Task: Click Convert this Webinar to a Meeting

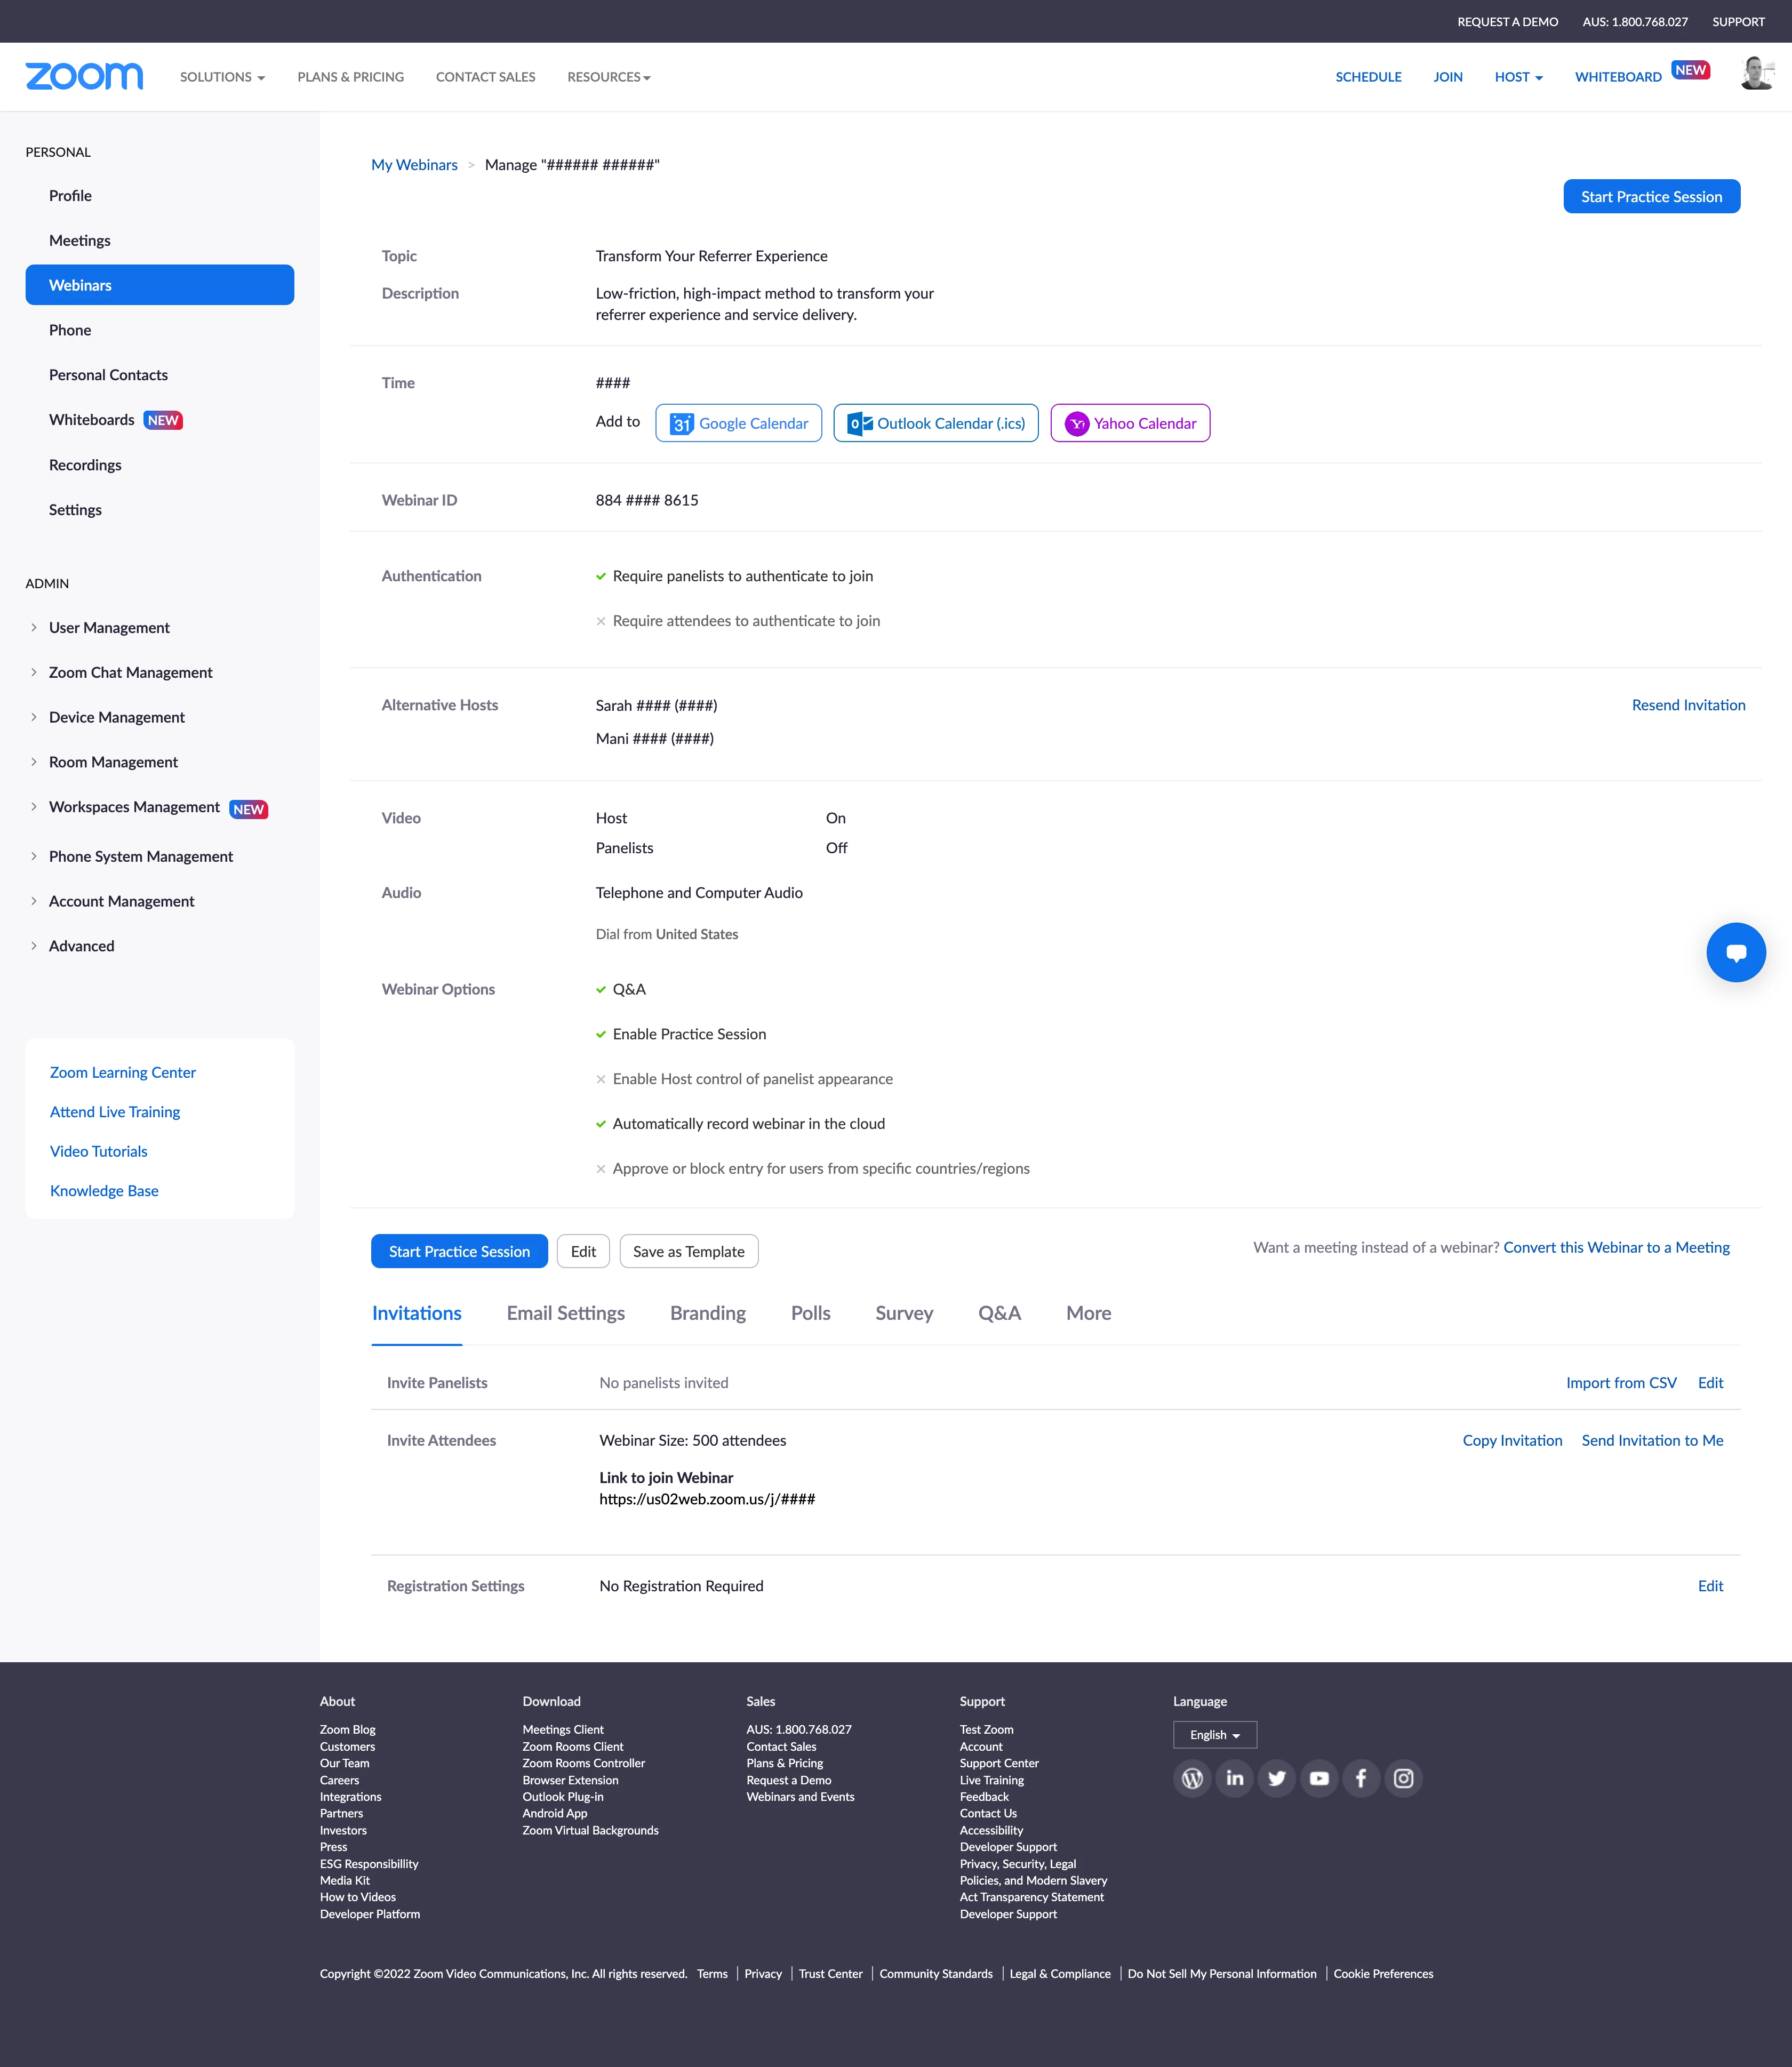Action: click(1616, 1247)
